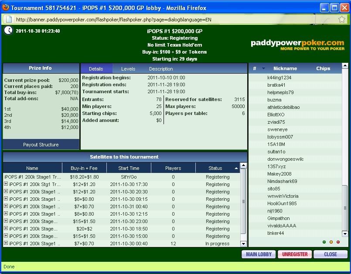Click the page icon beside the URL
Screen dimensions: 351x274
click(x=9, y=20)
